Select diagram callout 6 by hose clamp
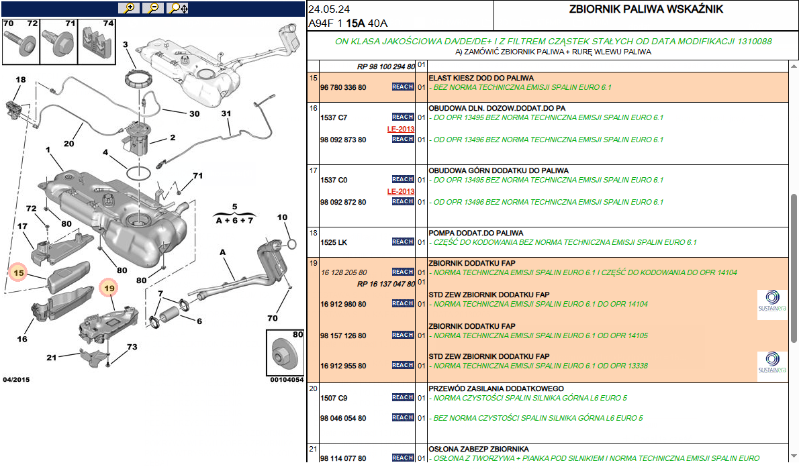799x469 pixels. click(199, 321)
